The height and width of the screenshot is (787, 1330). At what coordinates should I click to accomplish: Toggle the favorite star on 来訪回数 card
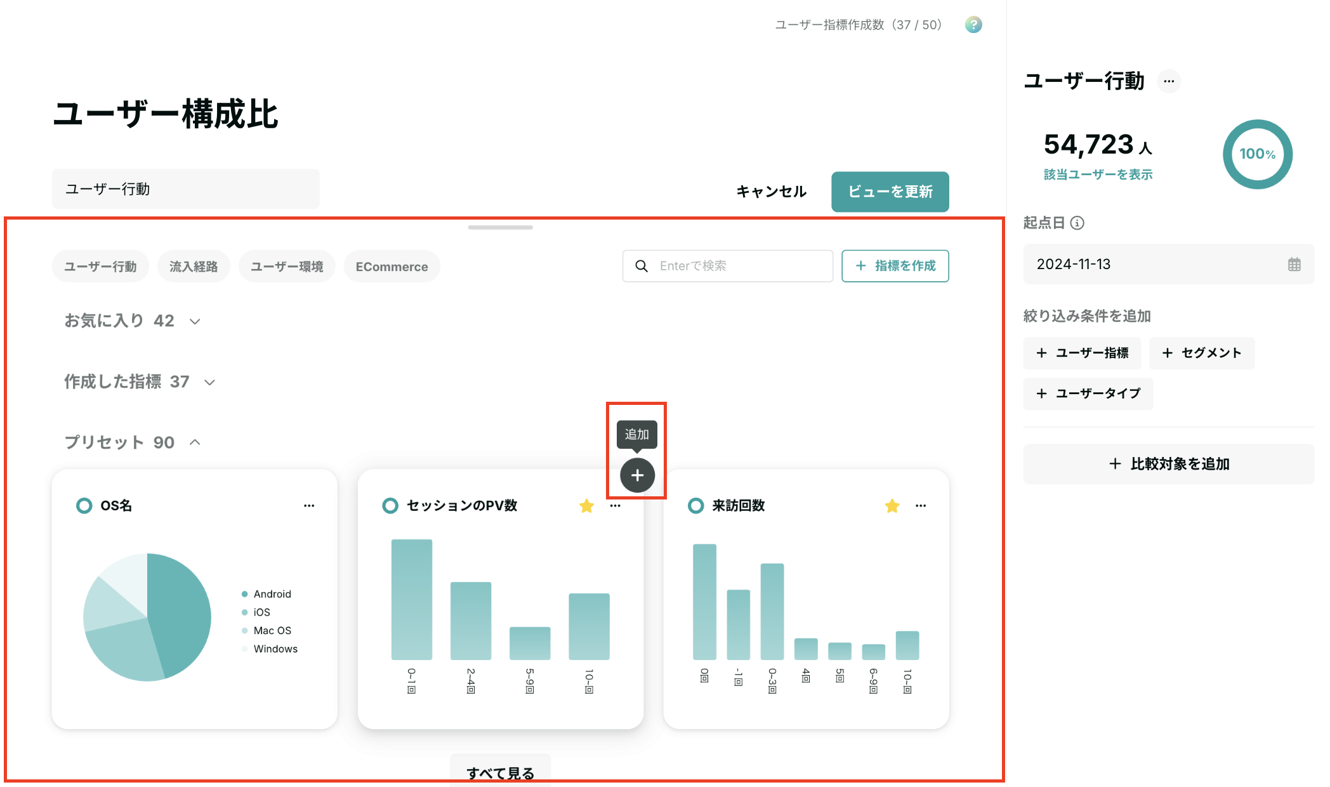[892, 506]
